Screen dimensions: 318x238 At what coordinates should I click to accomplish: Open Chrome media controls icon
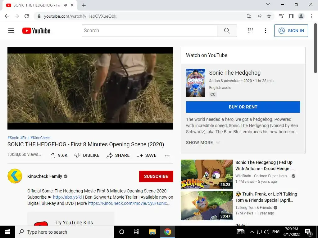pyautogui.click(x=281, y=16)
